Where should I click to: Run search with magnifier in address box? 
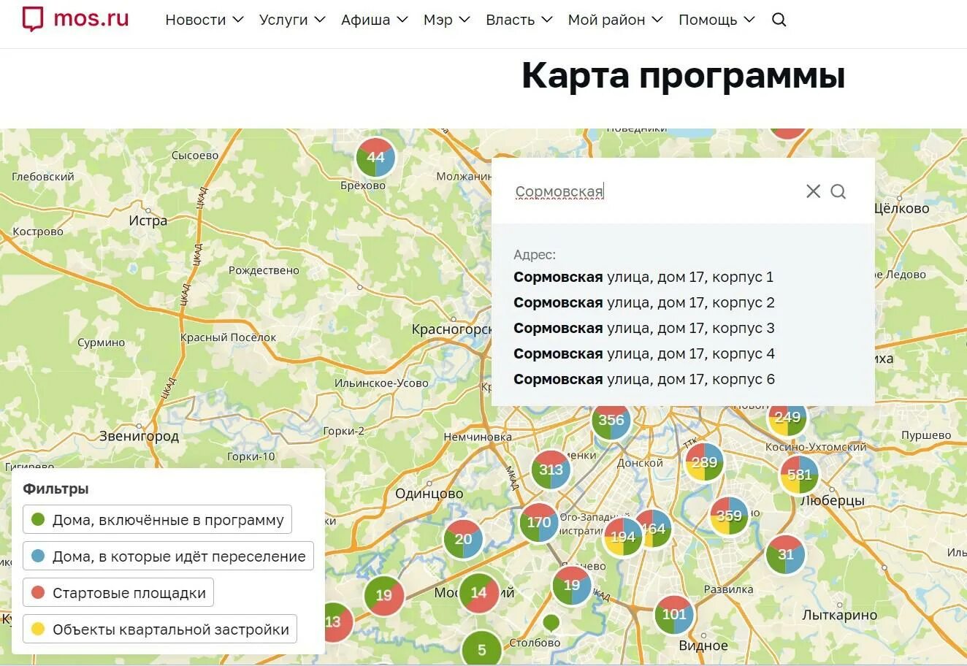coord(838,191)
